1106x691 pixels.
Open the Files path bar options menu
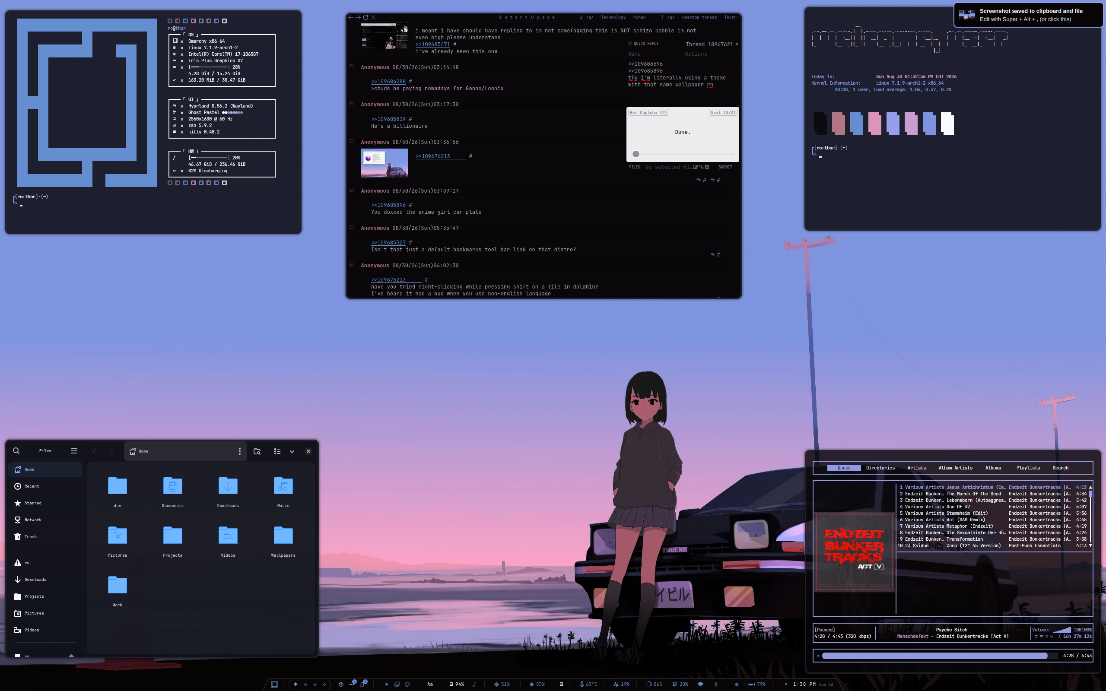click(x=239, y=451)
